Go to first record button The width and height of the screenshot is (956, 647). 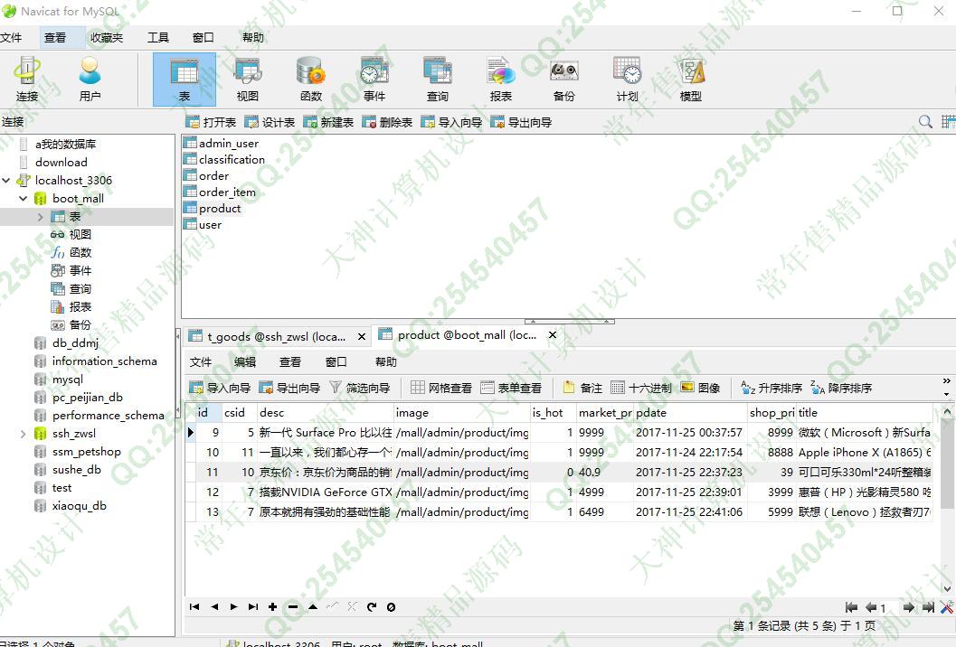[x=194, y=607]
